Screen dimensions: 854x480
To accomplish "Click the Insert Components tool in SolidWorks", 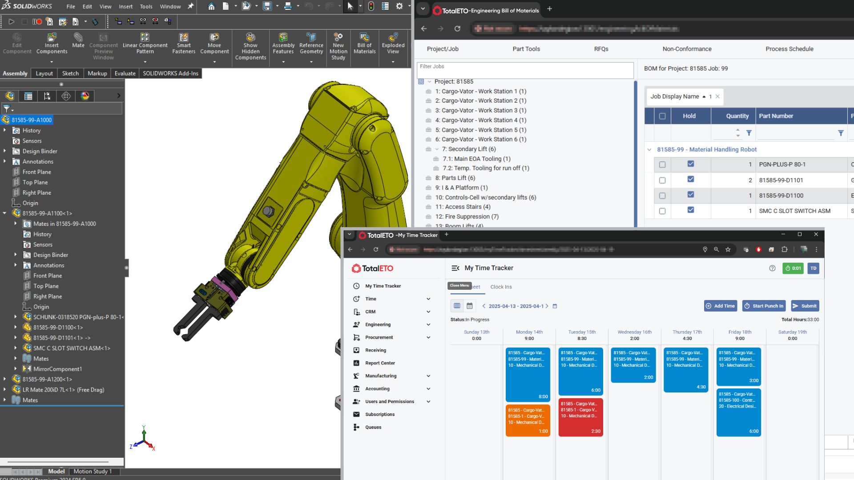I will pos(52,43).
